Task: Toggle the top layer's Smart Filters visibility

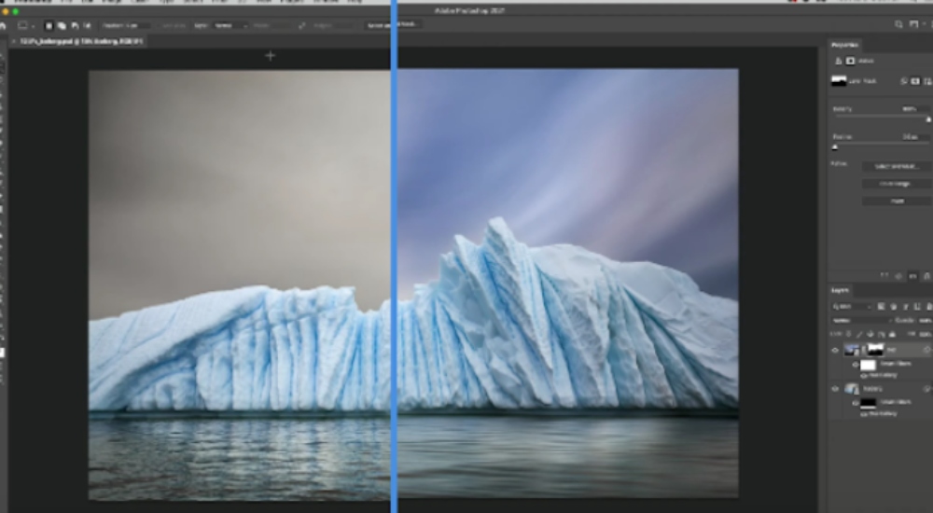Action: click(856, 365)
